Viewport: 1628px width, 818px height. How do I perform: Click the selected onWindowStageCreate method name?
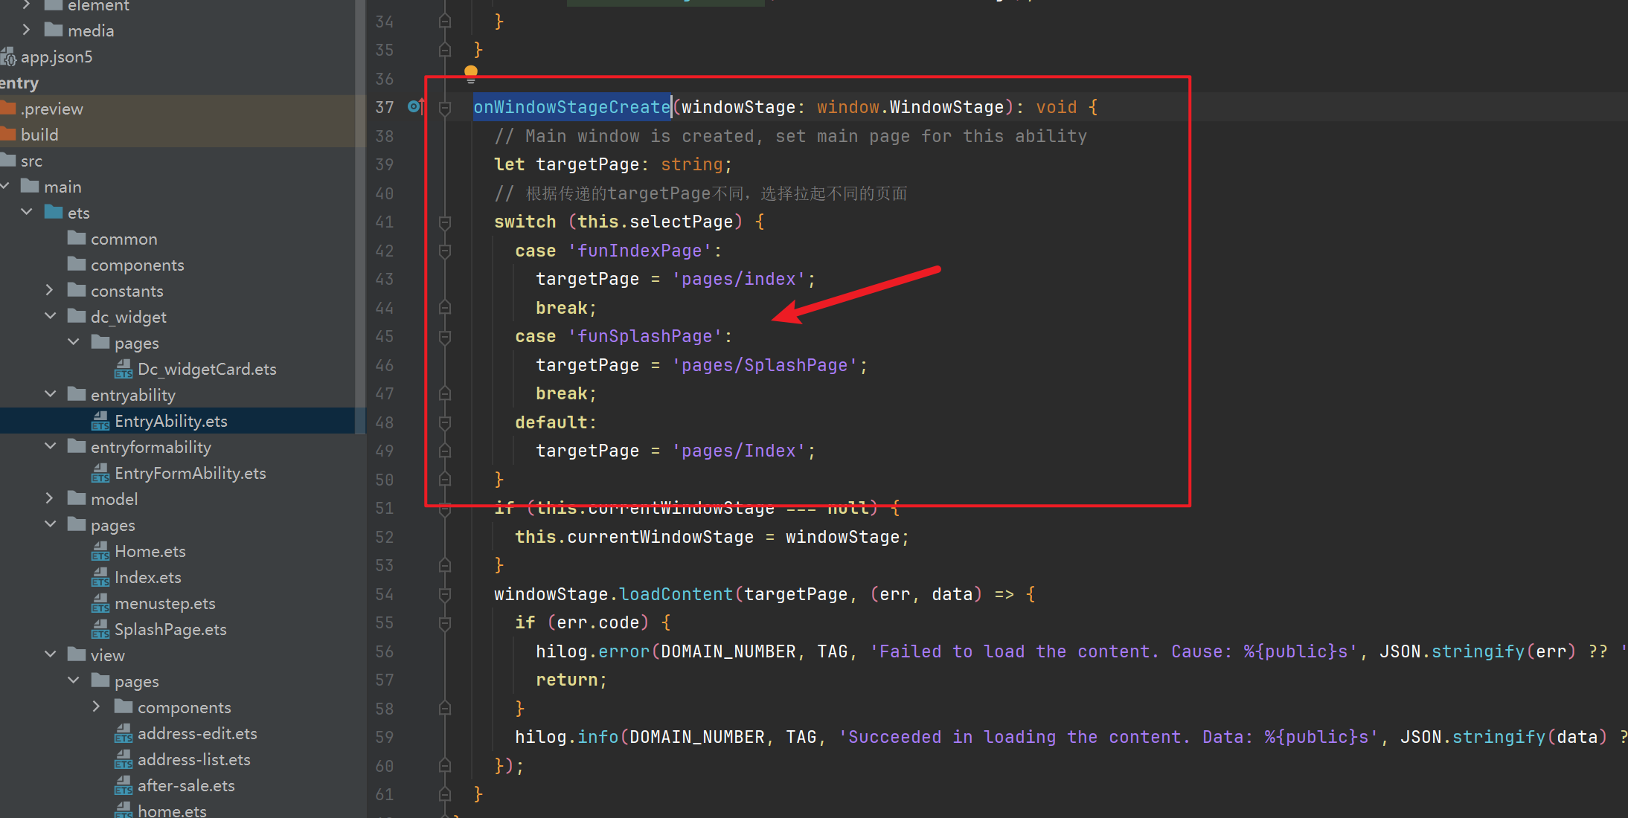pyautogui.click(x=571, y=107)
